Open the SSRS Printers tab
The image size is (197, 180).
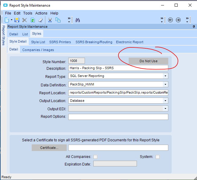(60, 42)
